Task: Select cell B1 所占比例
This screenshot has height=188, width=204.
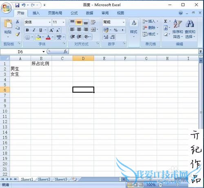Action: point(41,64)
